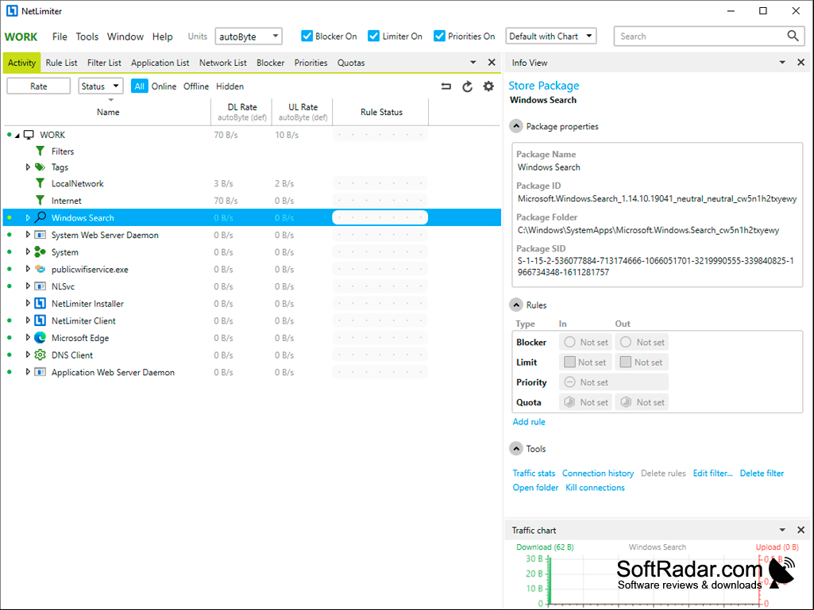Click the LocalNetwork filter icon
Screen dimensions: 814x610
tap(40, 183)
